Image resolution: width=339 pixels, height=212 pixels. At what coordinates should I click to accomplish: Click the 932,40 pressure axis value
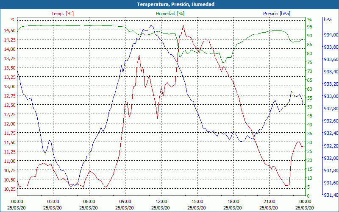point(331,133)
